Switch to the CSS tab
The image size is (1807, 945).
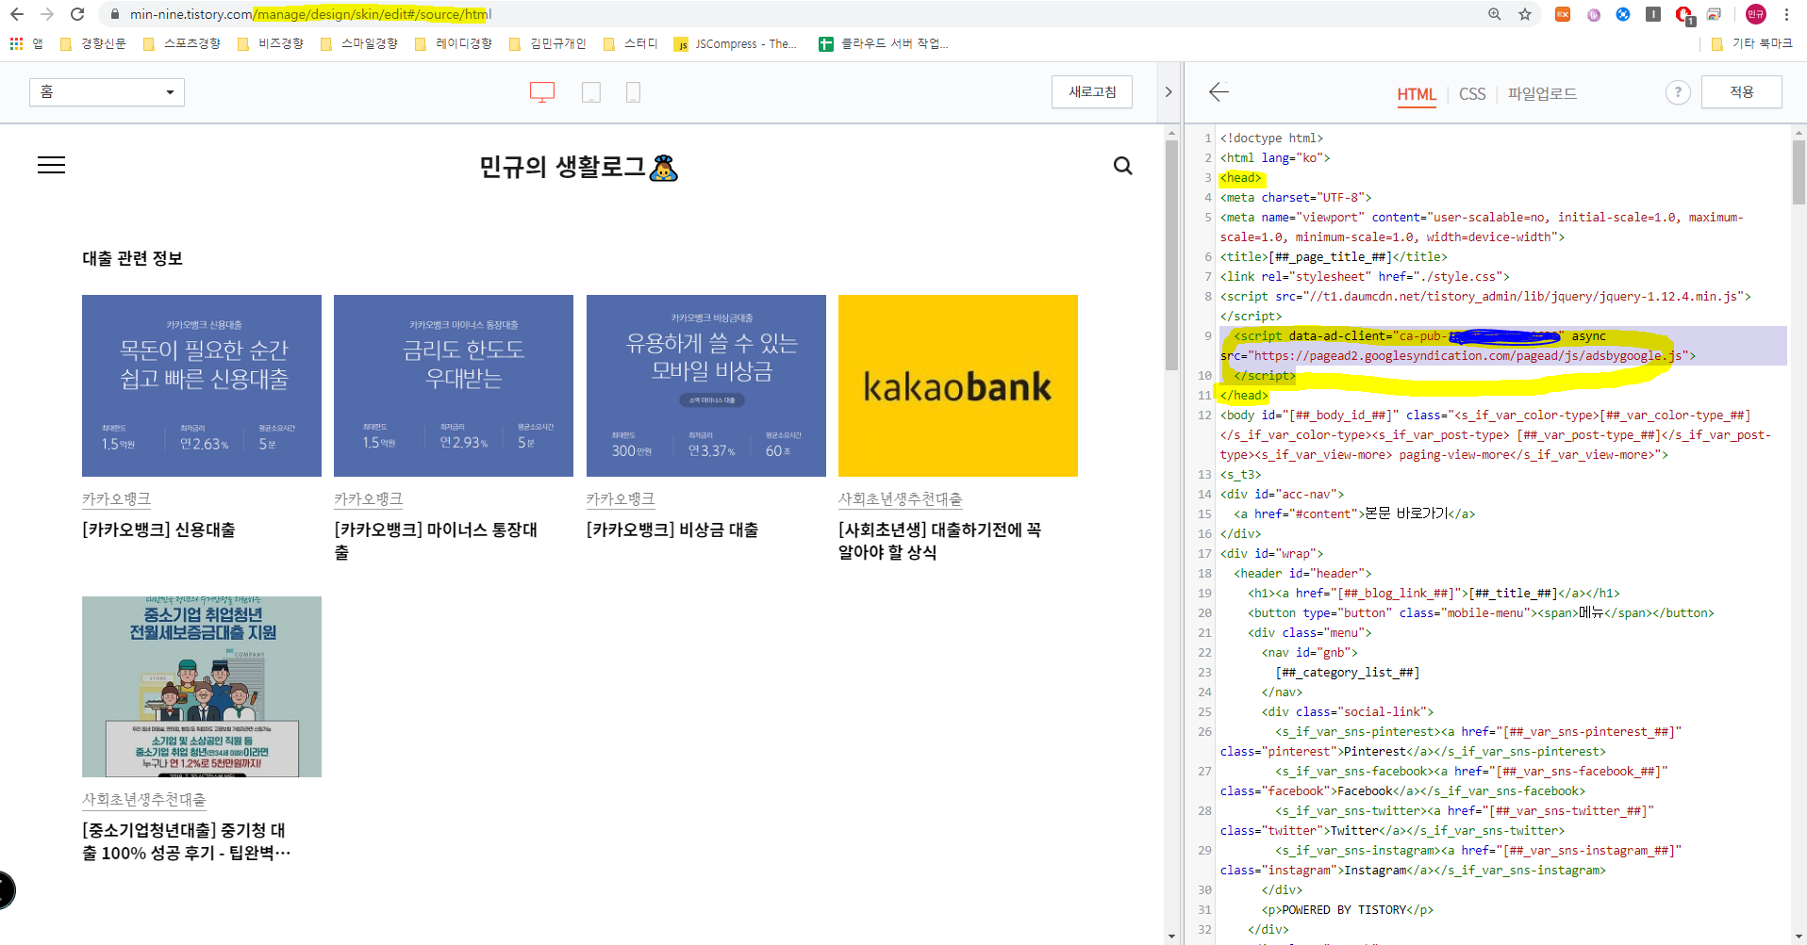(1471, 94)
